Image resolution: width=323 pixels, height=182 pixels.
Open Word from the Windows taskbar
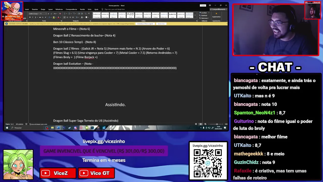[x=58, y=128]
